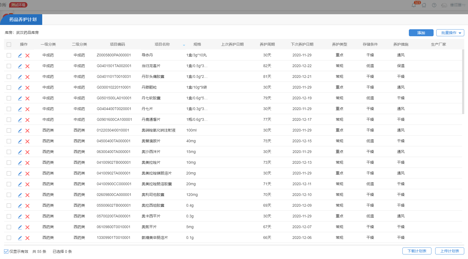This screenshot has height=259, width=468.
Task: Click the 下次养护日期 column header
Action: click(302, 44)
